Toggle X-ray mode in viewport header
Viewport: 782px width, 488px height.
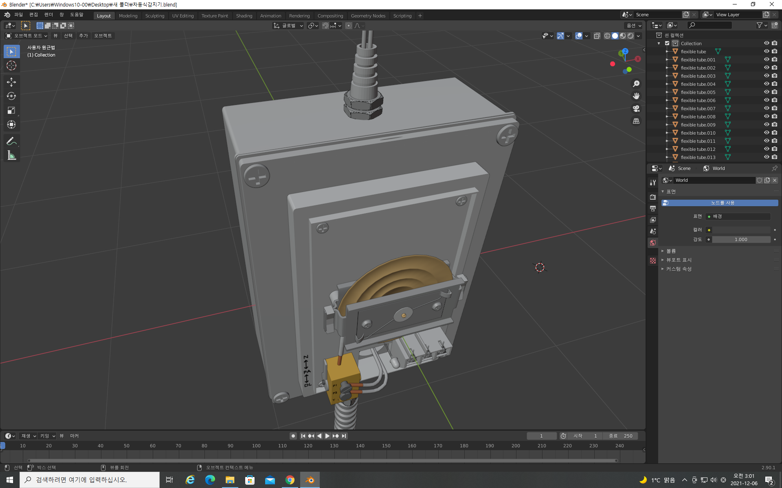click(x=597, y=36)
